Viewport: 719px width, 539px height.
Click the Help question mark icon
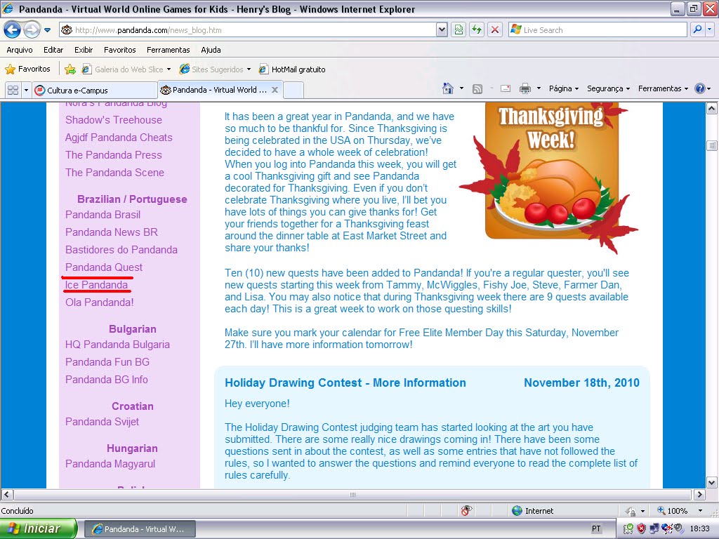[x=700, y=88]
